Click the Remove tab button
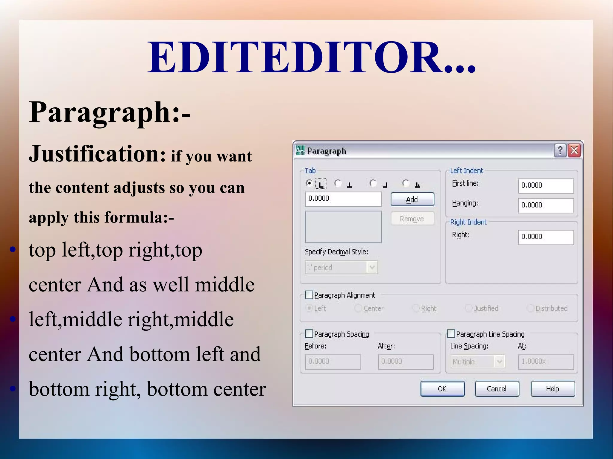Viewport: 613px width, 459px height. [x=412, y=219]
